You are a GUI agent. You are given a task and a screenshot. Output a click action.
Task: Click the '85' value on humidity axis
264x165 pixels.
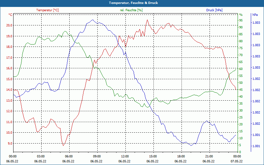(x=241, y=34)
